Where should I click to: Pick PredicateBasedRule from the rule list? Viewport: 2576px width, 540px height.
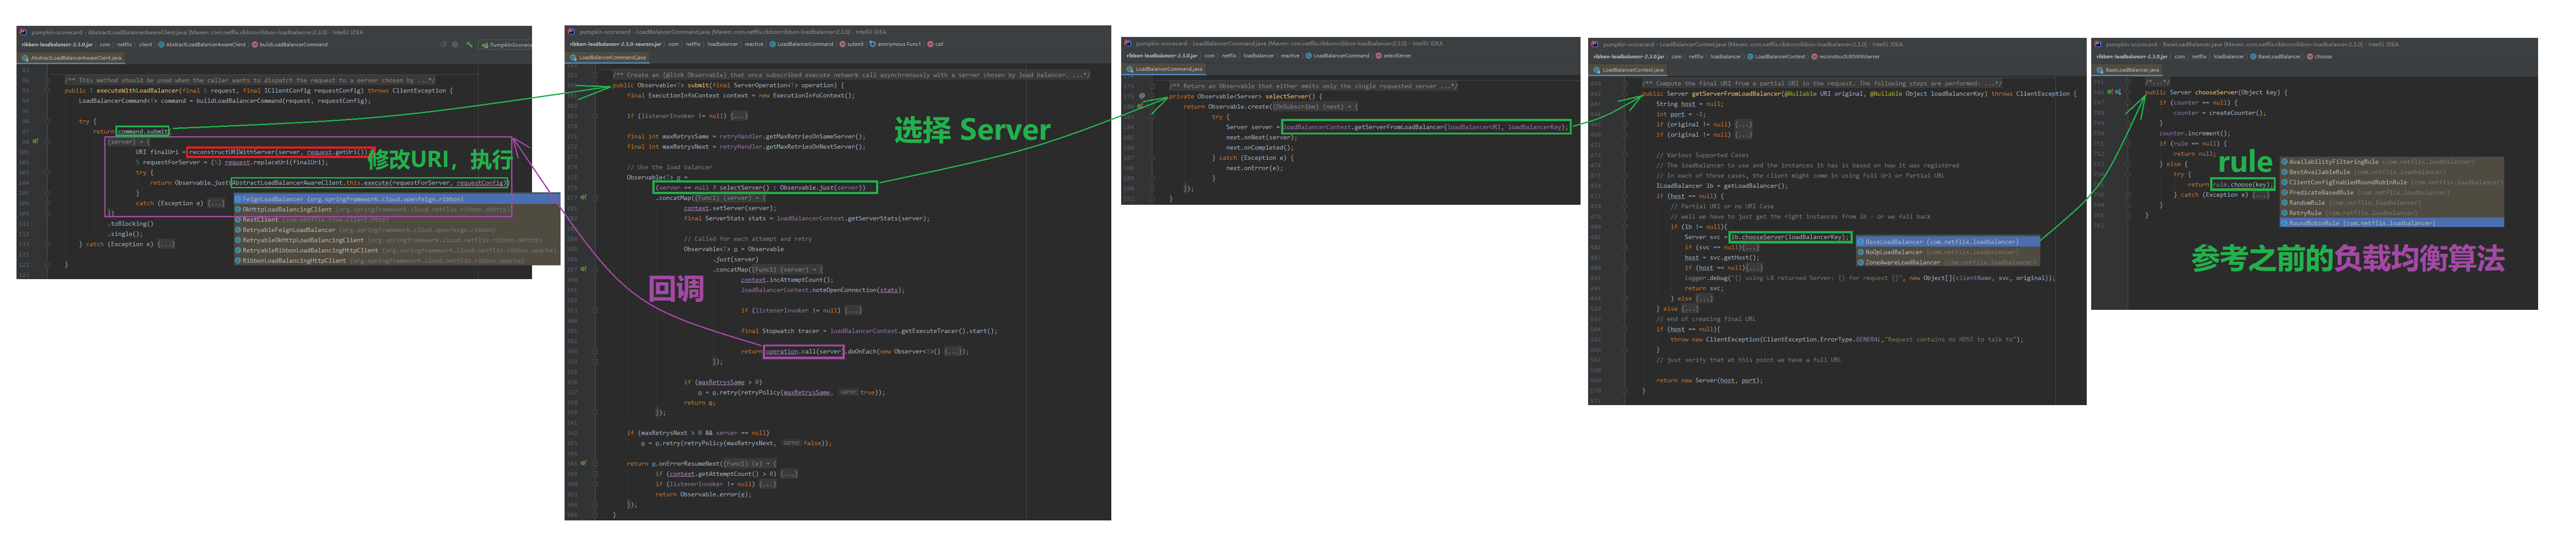click(2391, 193)
